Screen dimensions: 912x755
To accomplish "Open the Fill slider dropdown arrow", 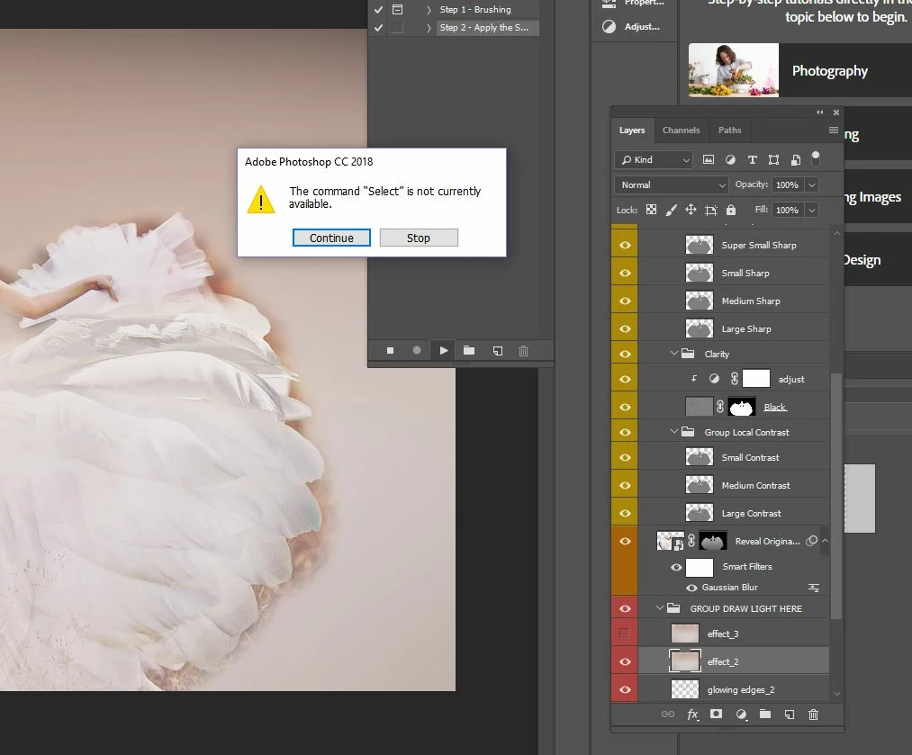I will 812,210.
